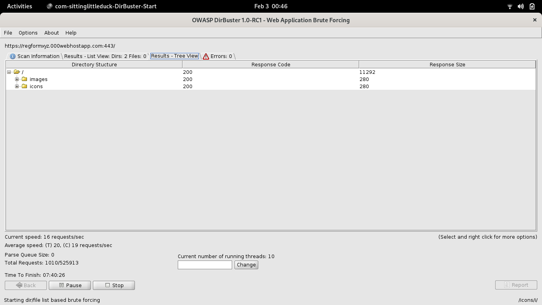Stop the brute force scan
Image resolution: width=542 pixels, height=305 pixels.
[x=114, y=285]
